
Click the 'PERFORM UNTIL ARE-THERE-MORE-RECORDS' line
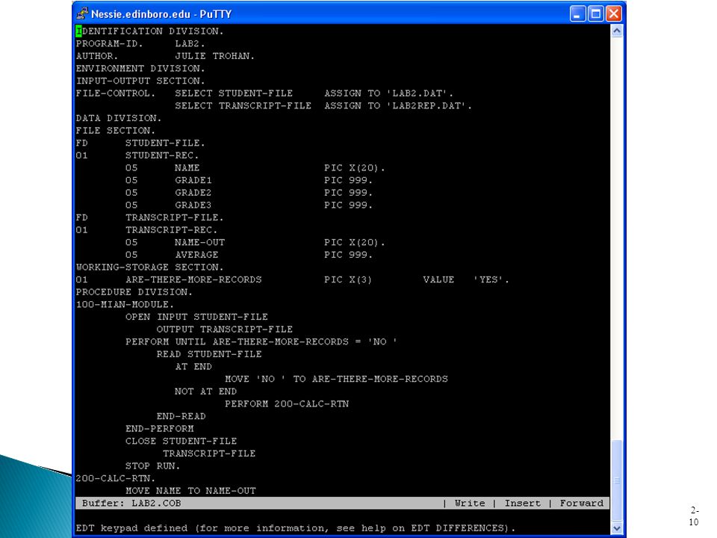point(261,341)
